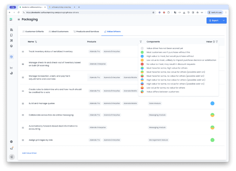Click the app logo in the sidebar
This screenshot has height=171, width=236.
click(11, 19)
